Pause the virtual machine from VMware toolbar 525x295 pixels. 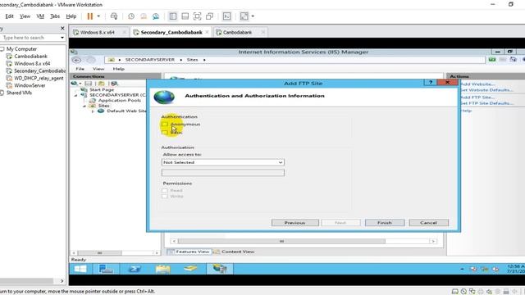pyautogui.click(x=89, y=16)
